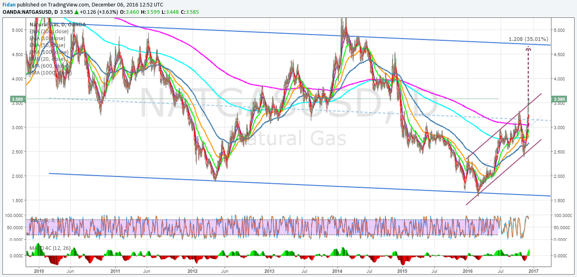Click 4.000 on the right price axis
Image resolution: width=577 pixels, height=277 pixels.
coord(560,79)
